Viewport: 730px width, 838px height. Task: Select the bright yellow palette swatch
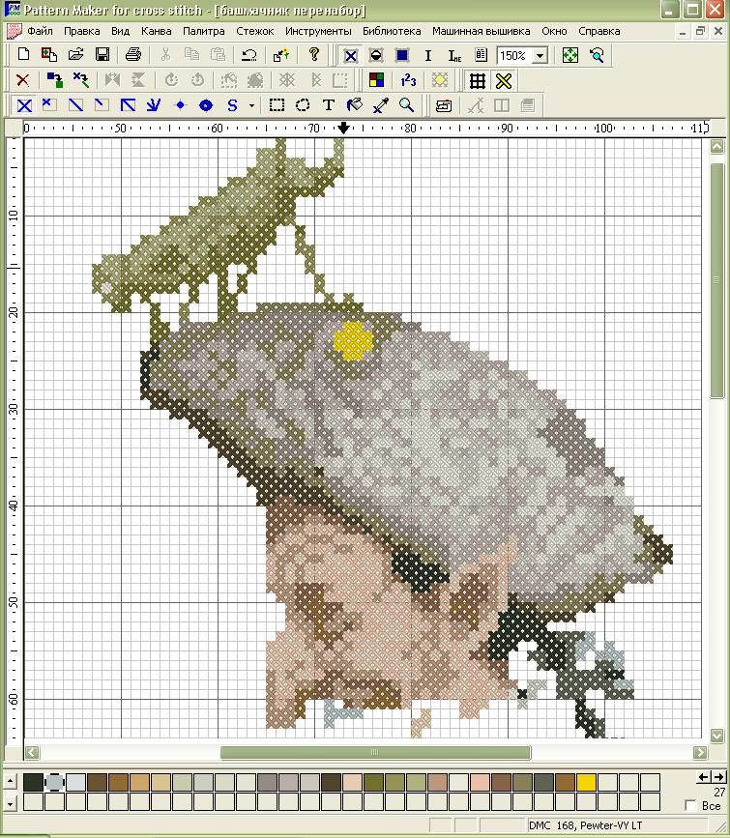pos(586,782)
